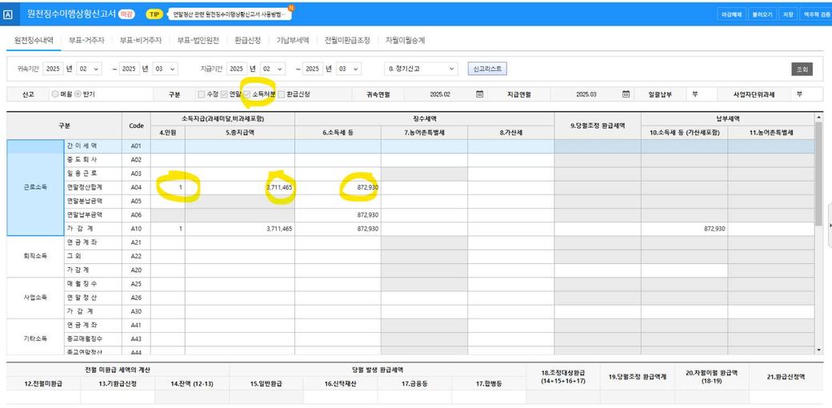
Task: Open the 귀속연월 calendar picker icon
Action: point(480,94)
